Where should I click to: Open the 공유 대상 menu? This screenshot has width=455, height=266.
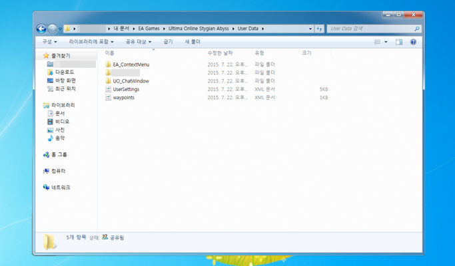pos(139,42)
